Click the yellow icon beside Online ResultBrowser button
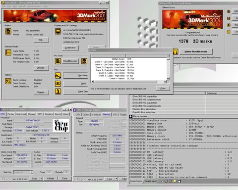238x190 pixels. point(176,52)
